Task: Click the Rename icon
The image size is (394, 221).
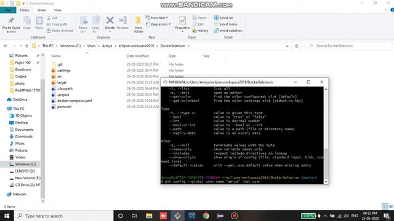Action: click(x=123, y=20)
